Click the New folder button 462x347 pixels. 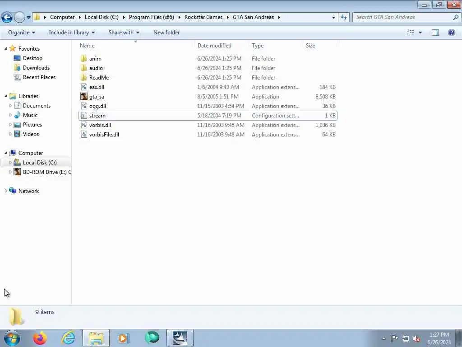click(166, 33)
